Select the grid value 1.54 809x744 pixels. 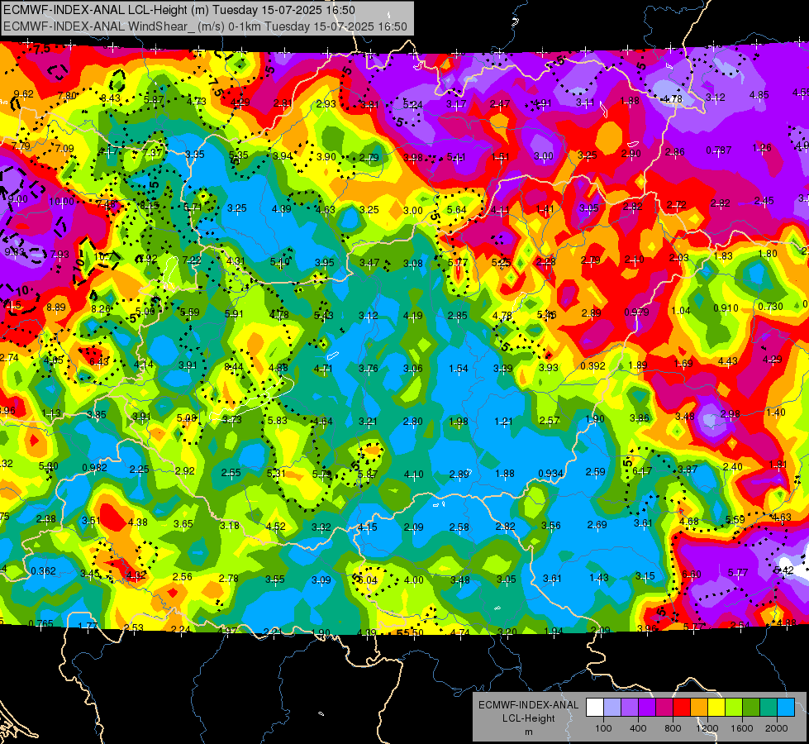459,368
